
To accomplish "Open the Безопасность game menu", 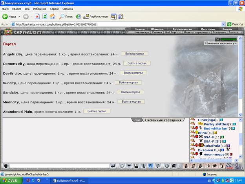I will point(182,29).
